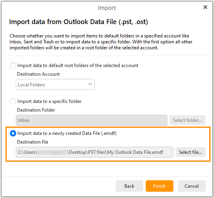Go Back to the previous import step
The width and height of the screenshot is (214, 198).
coord(130,186)
